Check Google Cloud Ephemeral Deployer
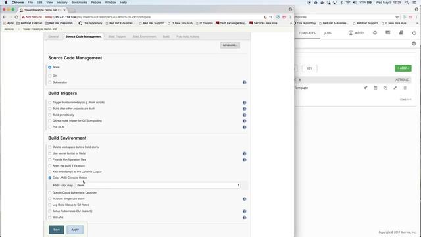This screenshot has height=237, width=421. pyautogui.click(x=50, y=193)
